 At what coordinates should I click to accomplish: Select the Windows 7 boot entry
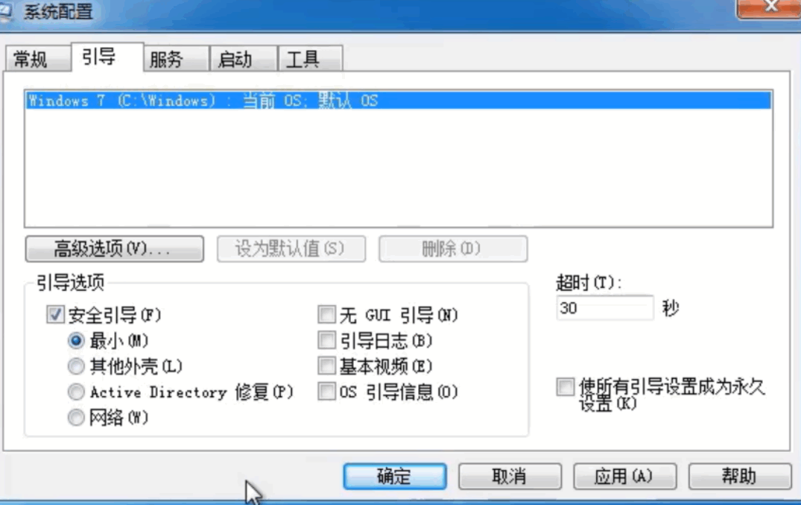[399, 100]
